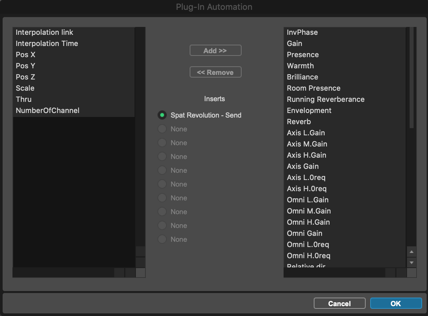428x316 pixels.
Task: Select the Room Presence entry
Action: point(313,88)
